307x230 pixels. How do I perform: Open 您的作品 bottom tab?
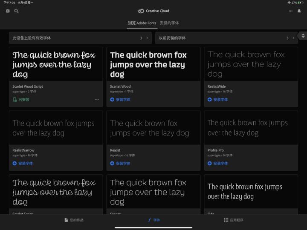click(x=74, y=220)
